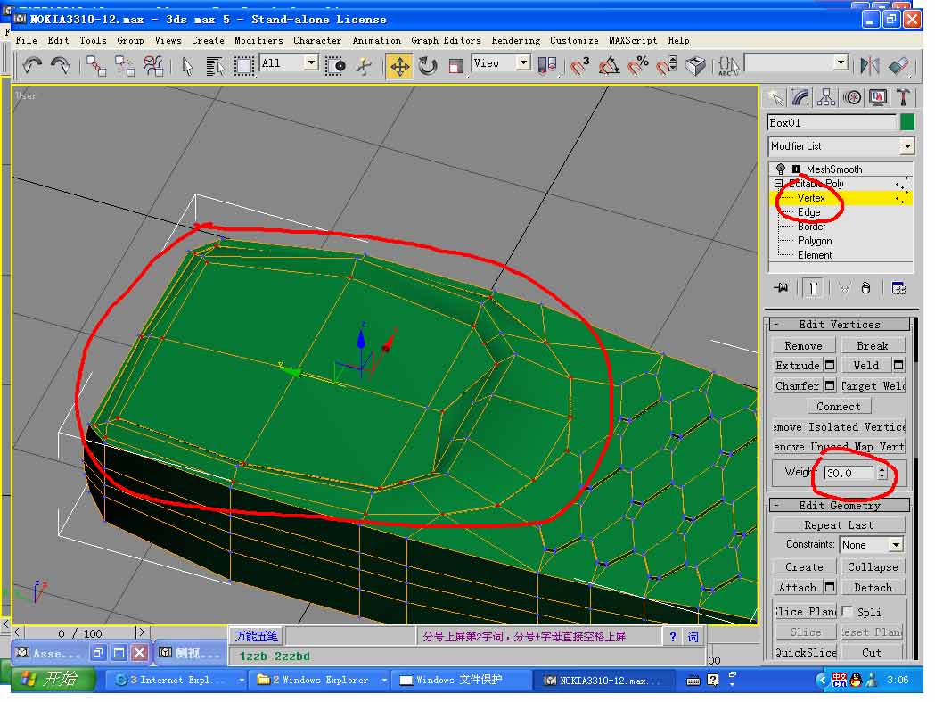This screenshot has width=935, height=702.
Task: Select the Move transform tool
Action: (399, 66)
